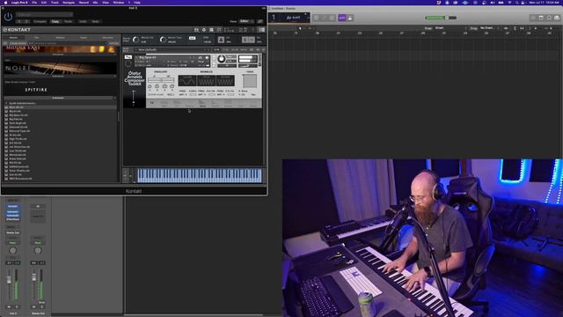Screen dimensions: 563x317
Task: Switch to the Database browser tab
Action: pyautogui.click(x=61, y=37)
